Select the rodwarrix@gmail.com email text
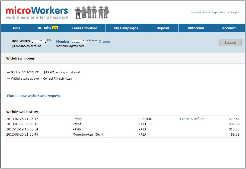The width and height of the screenshot is (246, 169). click(x=70, y=46)
